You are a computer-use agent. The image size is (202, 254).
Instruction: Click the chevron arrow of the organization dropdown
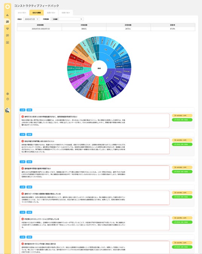[x=81, y=19]
